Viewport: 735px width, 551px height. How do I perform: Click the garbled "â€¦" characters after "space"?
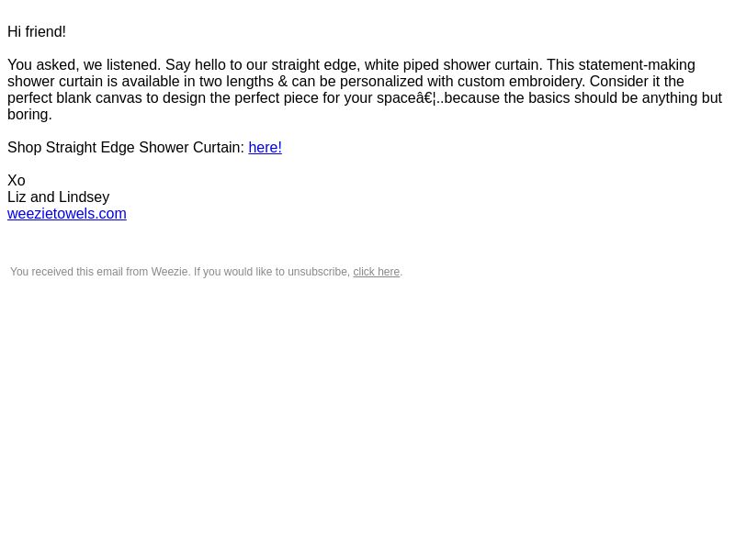[426, 98]
